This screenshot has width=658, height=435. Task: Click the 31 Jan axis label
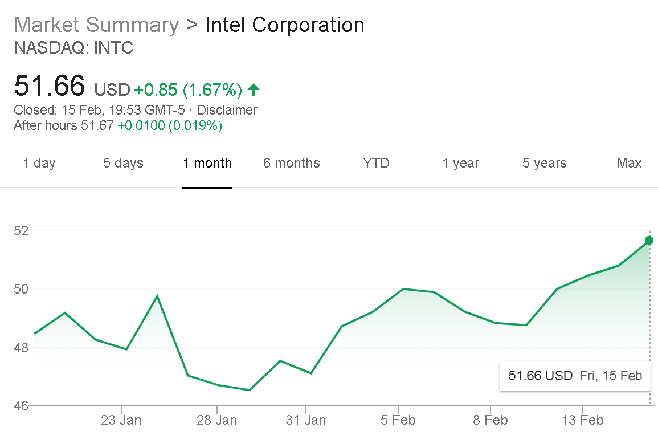306,421
